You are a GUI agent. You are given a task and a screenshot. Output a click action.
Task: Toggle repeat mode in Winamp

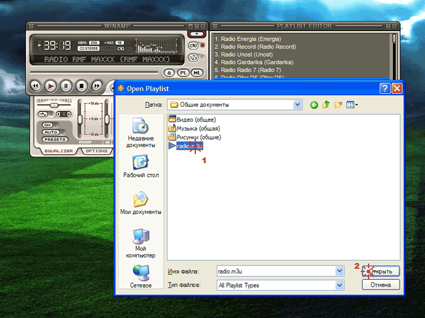[193, 45]
